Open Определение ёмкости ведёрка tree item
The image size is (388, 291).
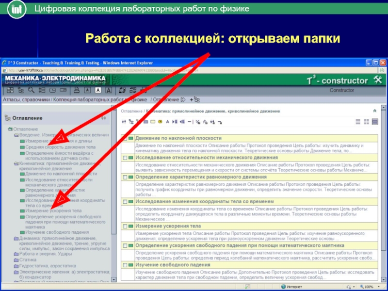point(59,156)
